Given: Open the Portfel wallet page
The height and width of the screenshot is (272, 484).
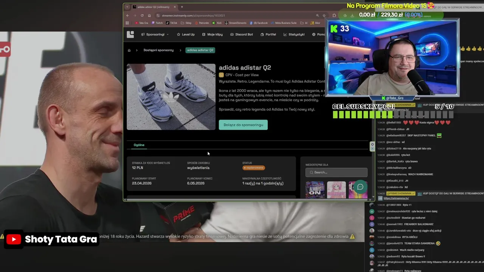Looking at the screenshot, I should click(x=268, y=34).
